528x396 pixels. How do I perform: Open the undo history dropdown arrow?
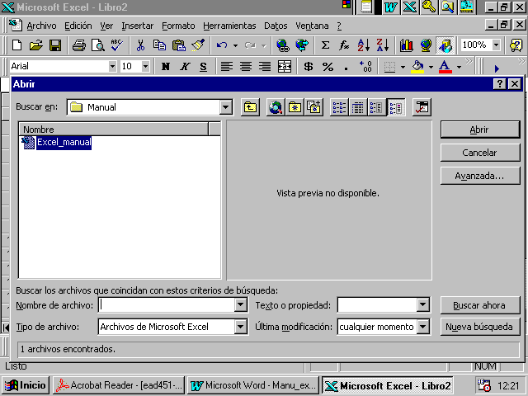pos(235,45)
